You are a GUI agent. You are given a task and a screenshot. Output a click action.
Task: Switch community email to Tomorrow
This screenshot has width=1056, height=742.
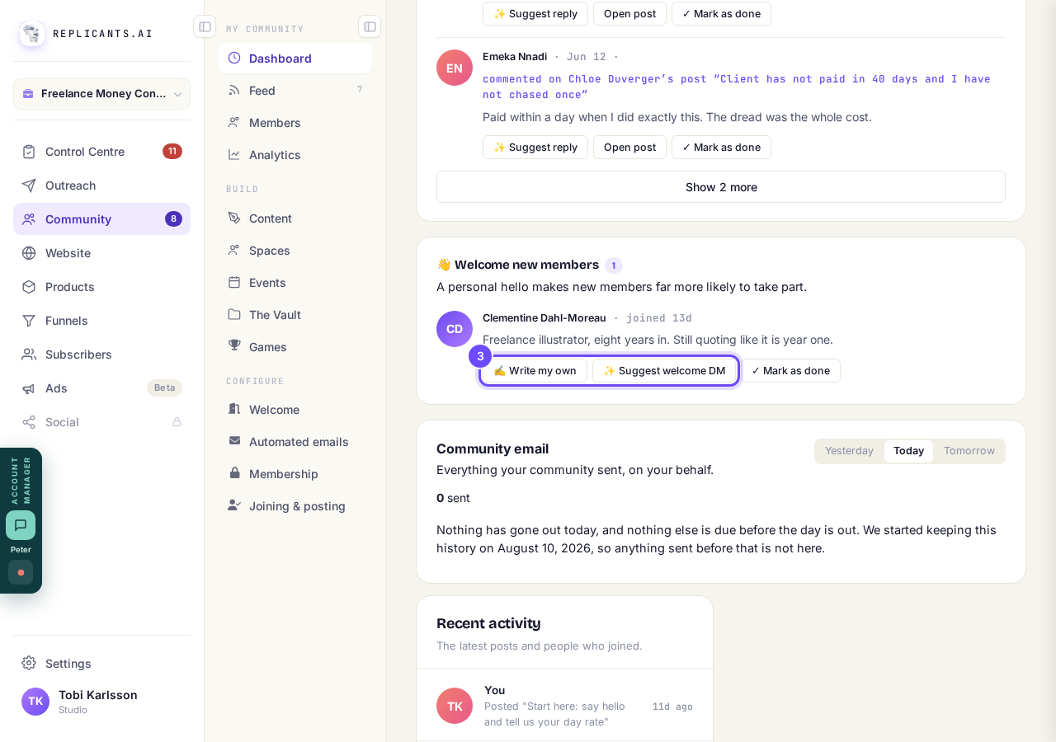pyautogui.click(x=969, y=451)
